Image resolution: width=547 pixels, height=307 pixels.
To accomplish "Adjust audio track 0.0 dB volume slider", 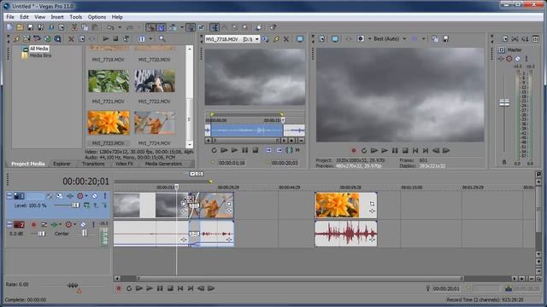I will click(42, 234).
